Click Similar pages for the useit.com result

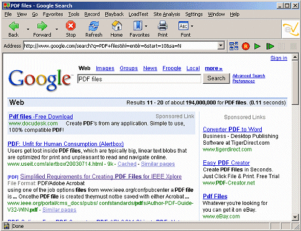tap(158, 164)
